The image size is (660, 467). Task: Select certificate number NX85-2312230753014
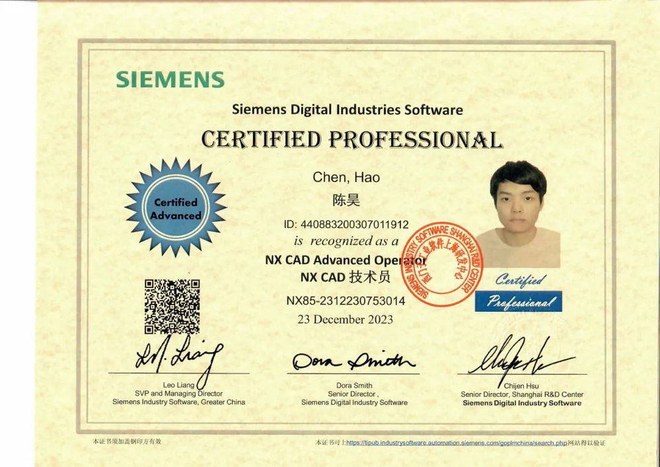click(346, 301)
